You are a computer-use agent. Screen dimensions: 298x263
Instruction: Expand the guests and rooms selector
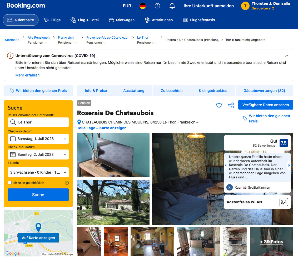pos(38,172)
